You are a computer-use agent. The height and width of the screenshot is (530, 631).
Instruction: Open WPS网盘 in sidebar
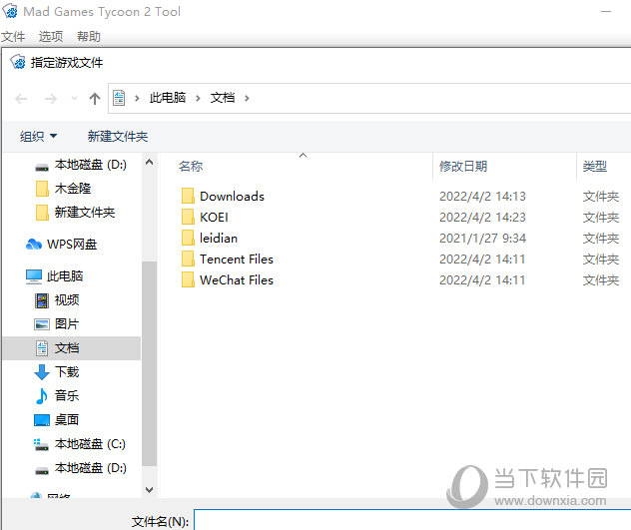pyautogui.click(x=62, y=245)
